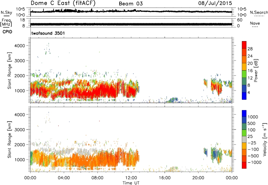The height and width of the screenshot is (185, 268).
Task: Click the '28' value on the Power colorbar
Action: coord(250,49)
